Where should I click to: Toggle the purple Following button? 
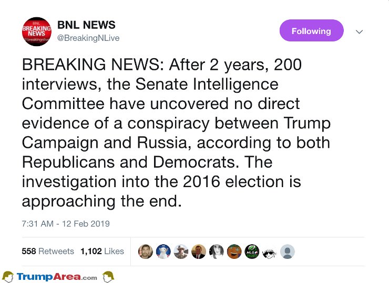(x=311, y=30)
